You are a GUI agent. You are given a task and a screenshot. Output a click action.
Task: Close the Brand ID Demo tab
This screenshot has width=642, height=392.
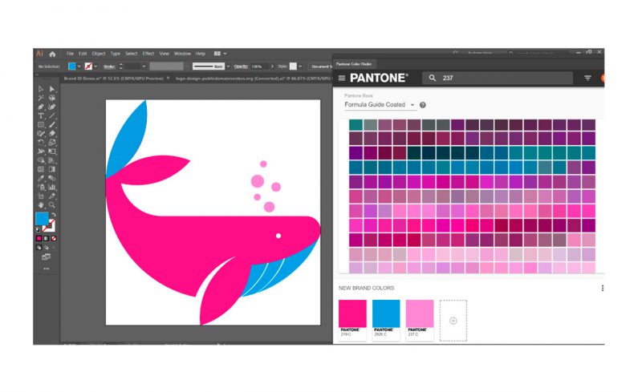coord(168,78)
